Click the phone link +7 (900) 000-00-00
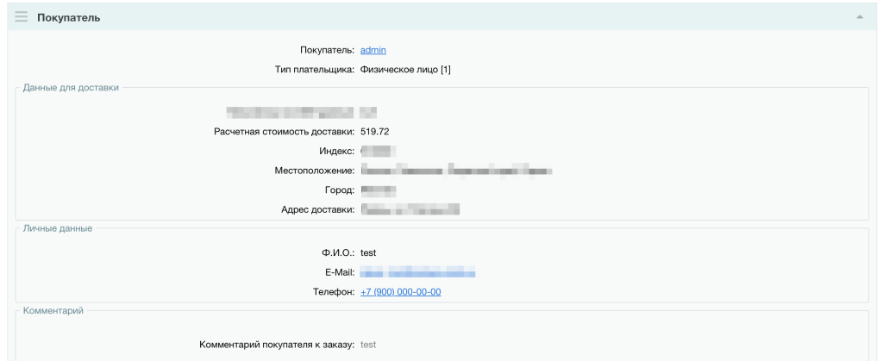883x361 pixels. [400, 292]
